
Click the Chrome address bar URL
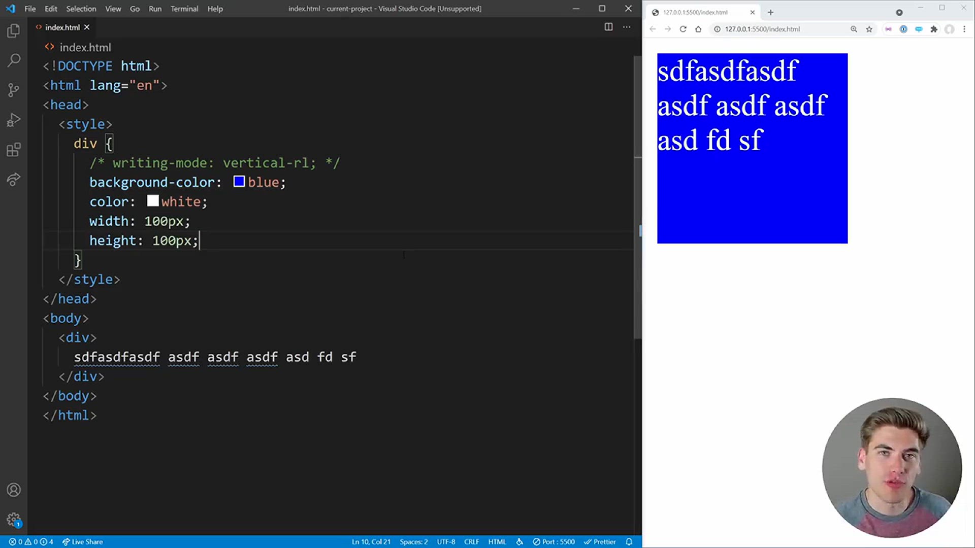[x=762, y=29]
